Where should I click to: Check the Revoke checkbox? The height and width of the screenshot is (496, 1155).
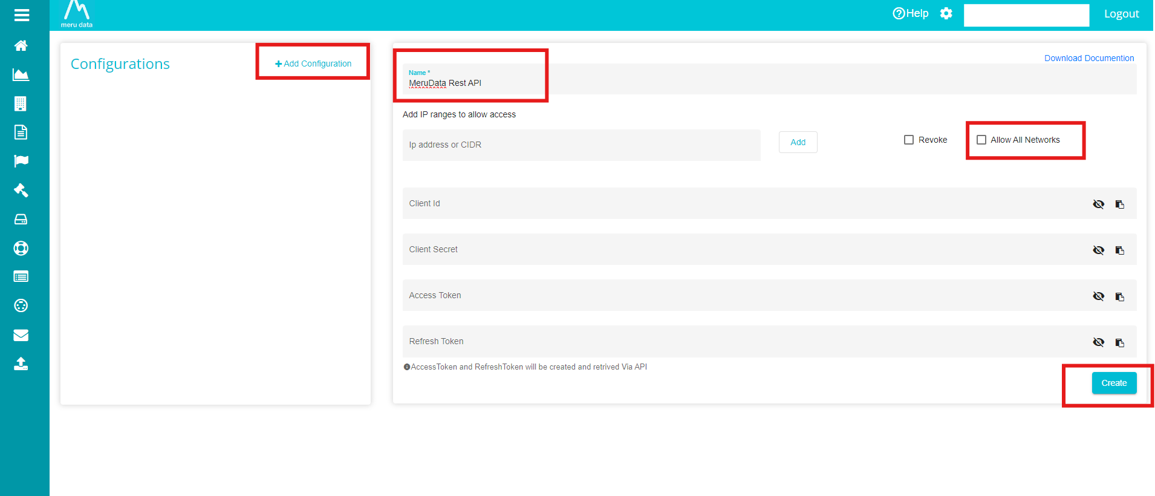[909, 140]
